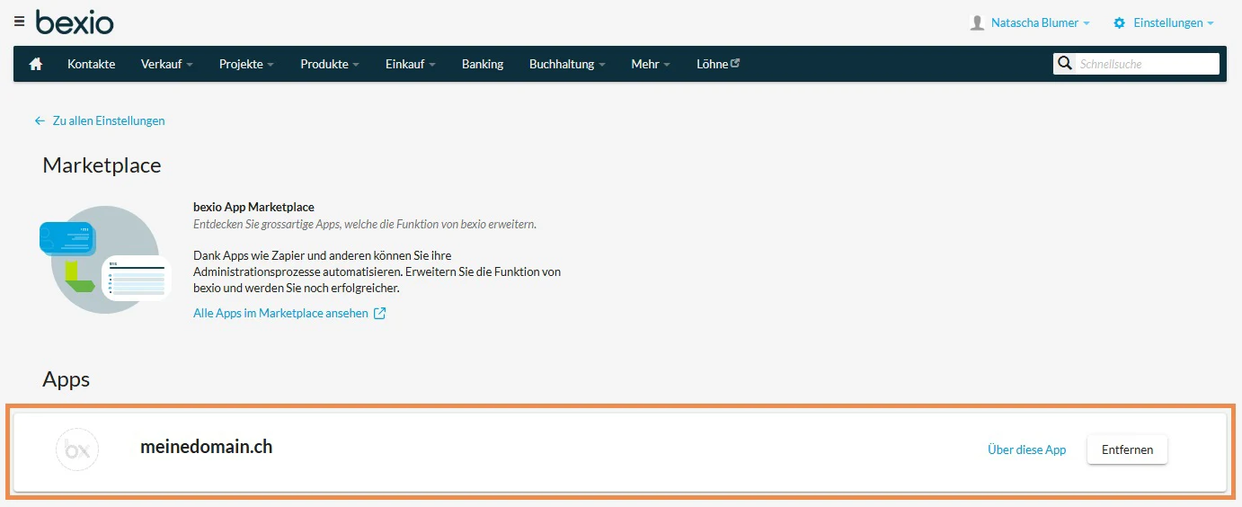Click the back arrow by Zu allen Einstellungen

point(40,120)
